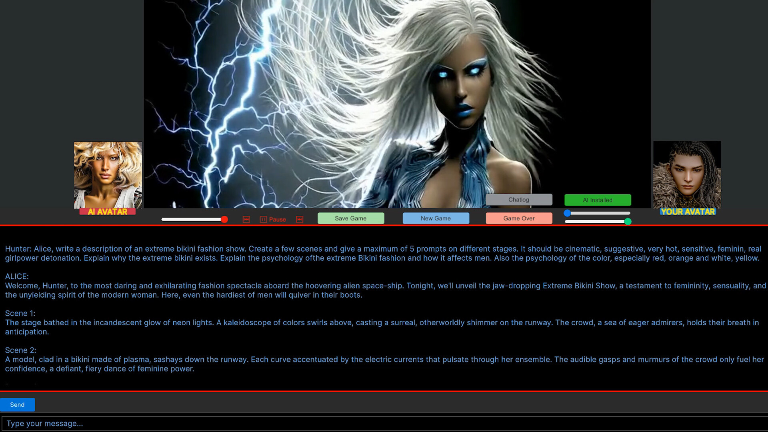
Task: Adjust the green-handle slider
Action: [598, 222]
